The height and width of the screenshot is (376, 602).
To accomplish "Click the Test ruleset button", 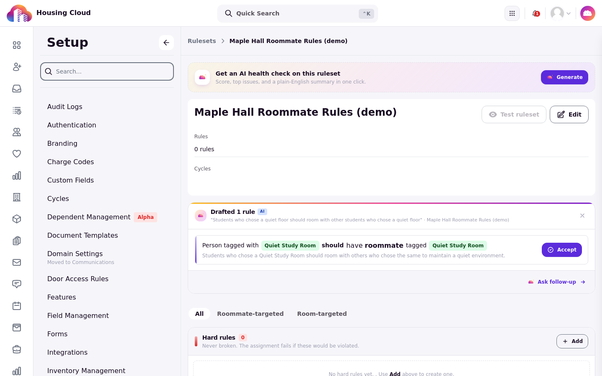I will point(514,114).
